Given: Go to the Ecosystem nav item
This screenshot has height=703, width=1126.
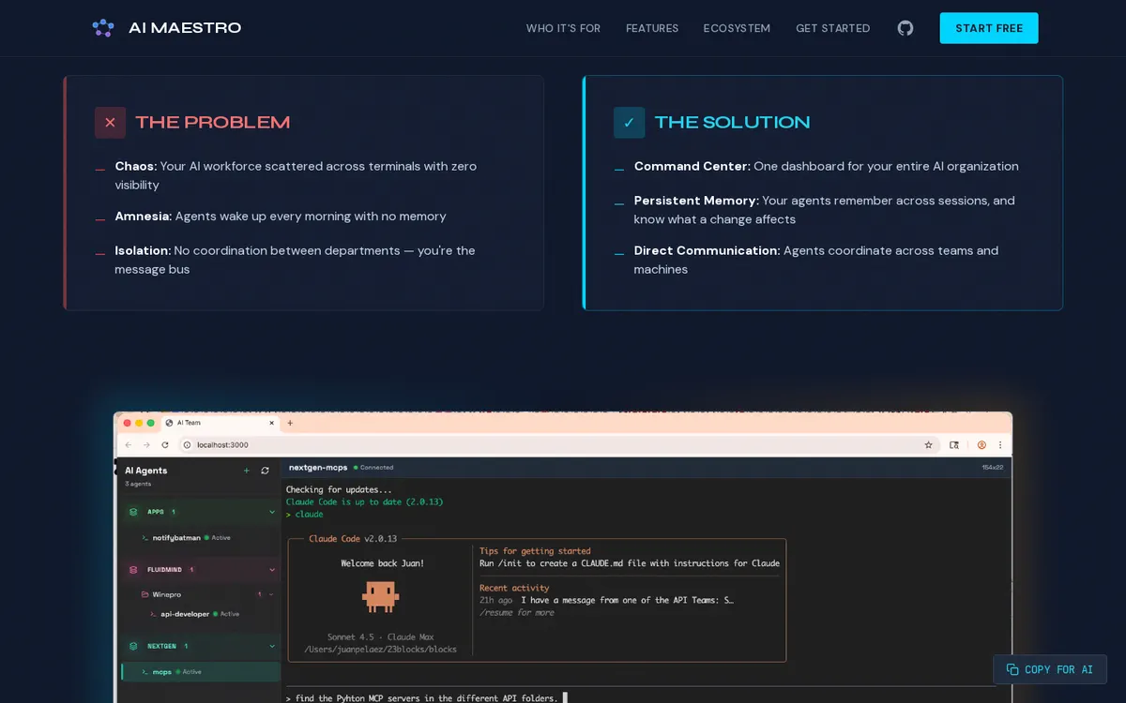Looking at the screenshot, I should coord(737,28).
